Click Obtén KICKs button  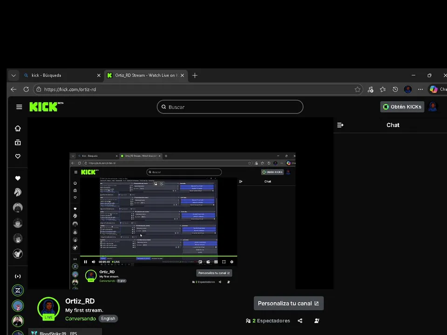click(402, 107)
